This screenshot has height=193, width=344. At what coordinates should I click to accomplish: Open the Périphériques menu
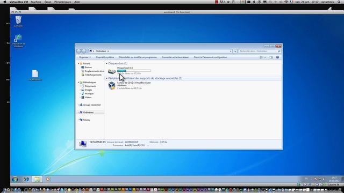click(63, 2)
